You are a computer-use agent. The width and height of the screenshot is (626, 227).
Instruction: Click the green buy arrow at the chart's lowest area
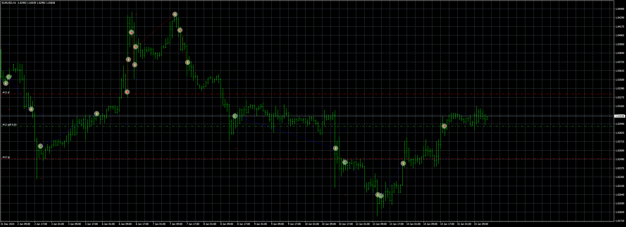coord(381,196)
